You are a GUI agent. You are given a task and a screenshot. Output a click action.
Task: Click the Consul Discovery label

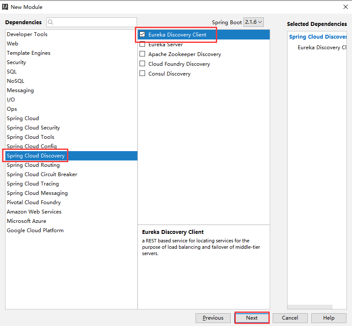click(x=169, y=74)
